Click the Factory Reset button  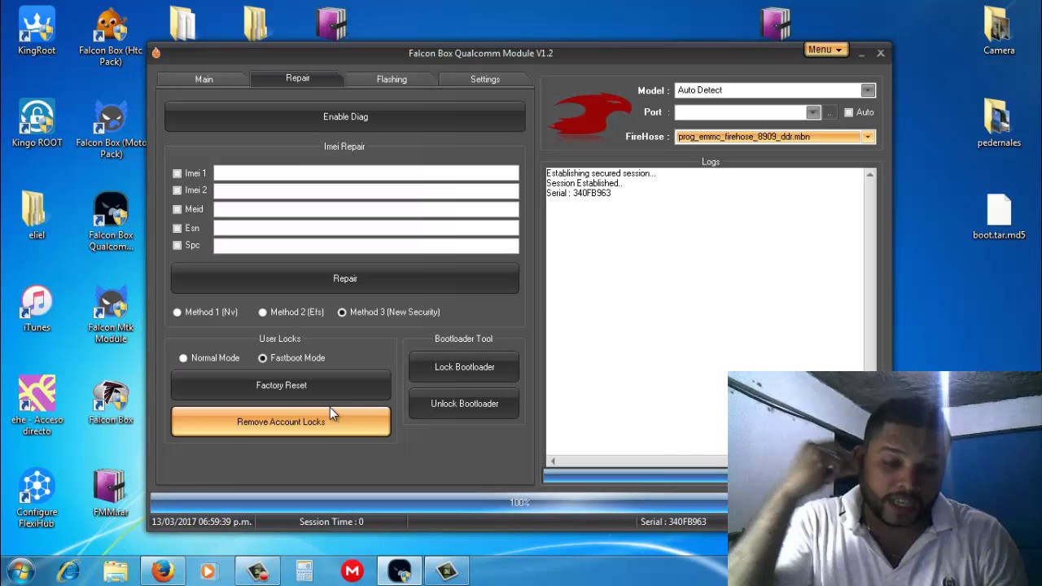[281, 385]
